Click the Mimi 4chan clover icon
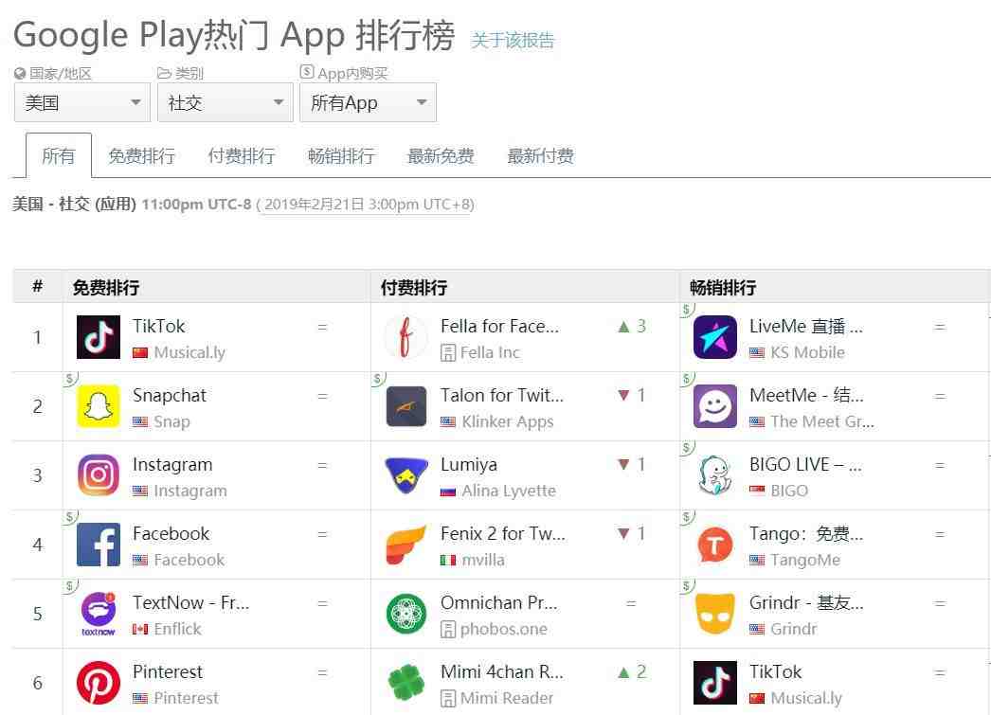 click(x=405, y=683)
